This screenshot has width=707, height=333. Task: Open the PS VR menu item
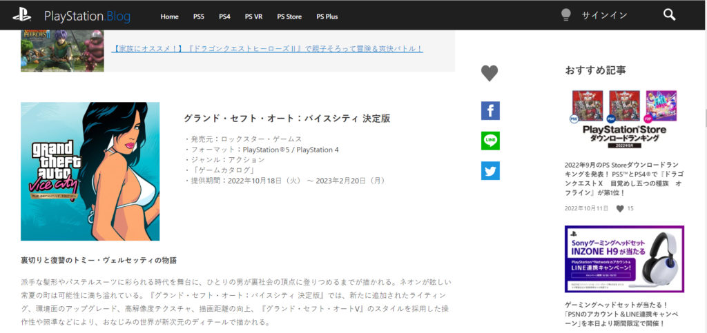[253, 16]
